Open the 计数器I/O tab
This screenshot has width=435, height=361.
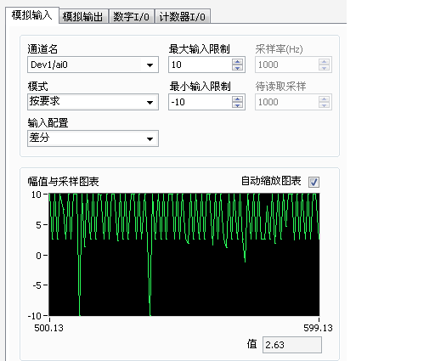pos(183,16)
